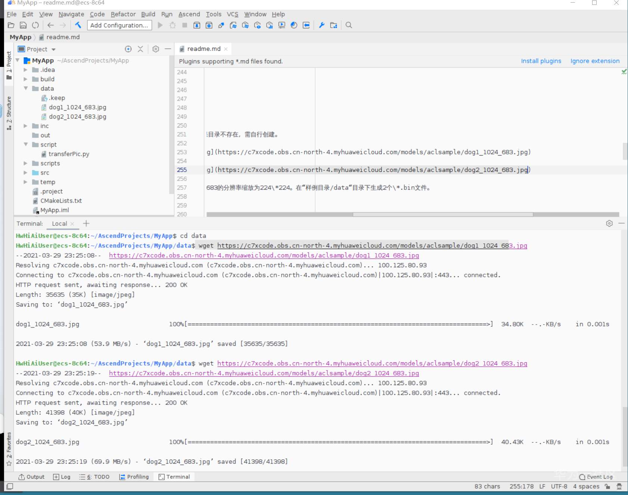Expand the inc folder

(x=25, y=126)
